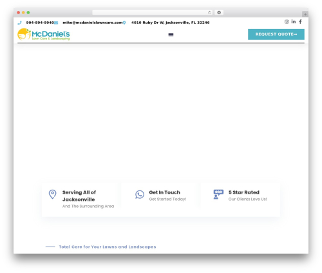Click the WhatsApp phone chat icon
322x273 pixels.
point(140,194)
